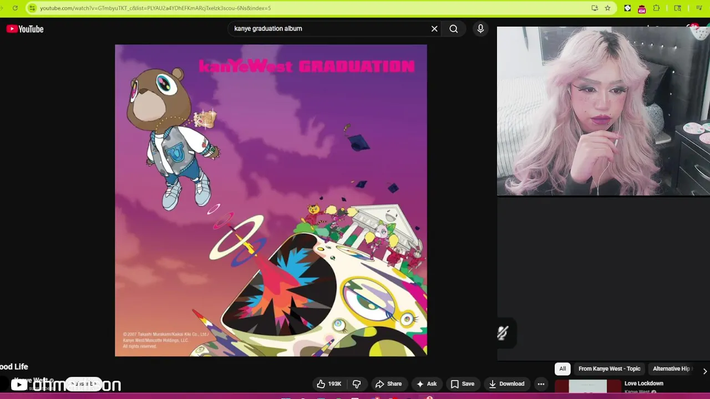Click the webcam overlay of the streamer
This screenshot has width=710, height=399.
pyautogui.click(x=603, y=111)
